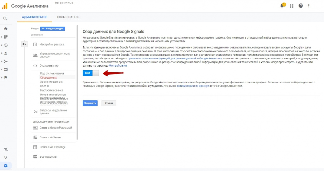Open Audience reports person icon
The height and width of the screenshot is (171, 324).
point(6,53)
